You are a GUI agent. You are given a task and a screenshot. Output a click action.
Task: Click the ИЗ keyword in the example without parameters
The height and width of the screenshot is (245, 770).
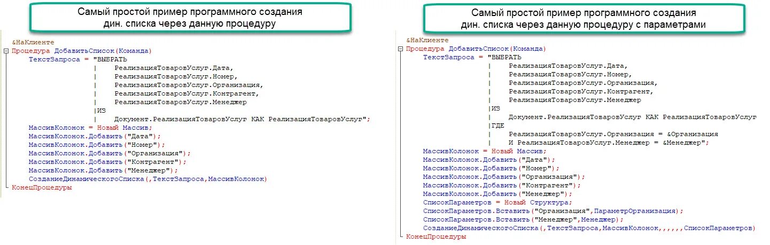click(x=101, y=110)
